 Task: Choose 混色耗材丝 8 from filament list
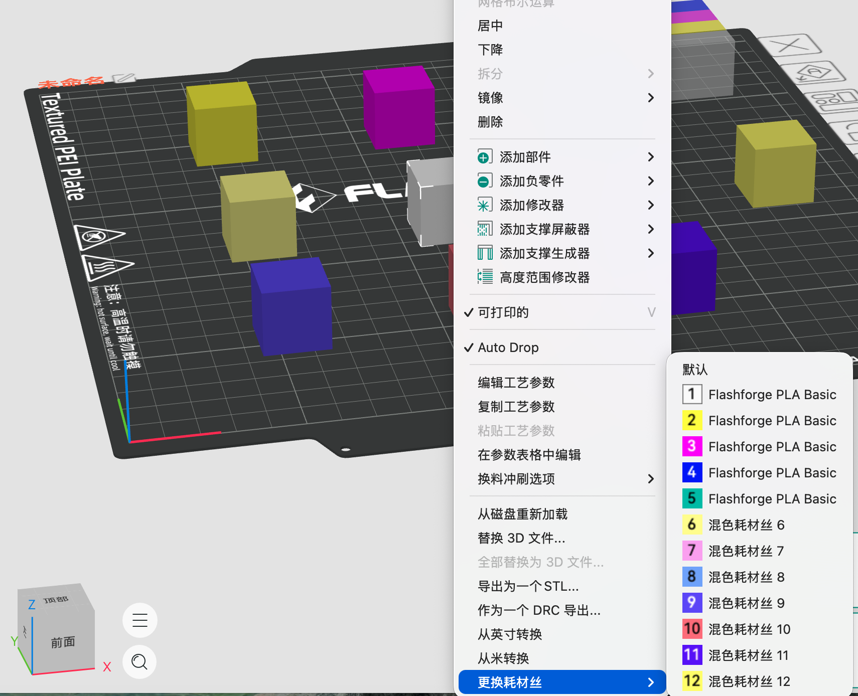(760, 577)
